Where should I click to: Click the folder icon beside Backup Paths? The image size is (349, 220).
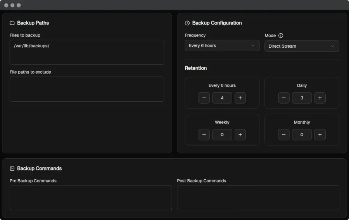coord(12,23)
